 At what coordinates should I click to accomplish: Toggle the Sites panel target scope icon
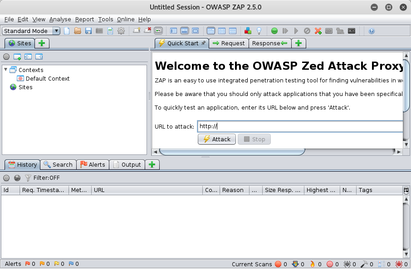pyautogui.click(x=6, y=57)
